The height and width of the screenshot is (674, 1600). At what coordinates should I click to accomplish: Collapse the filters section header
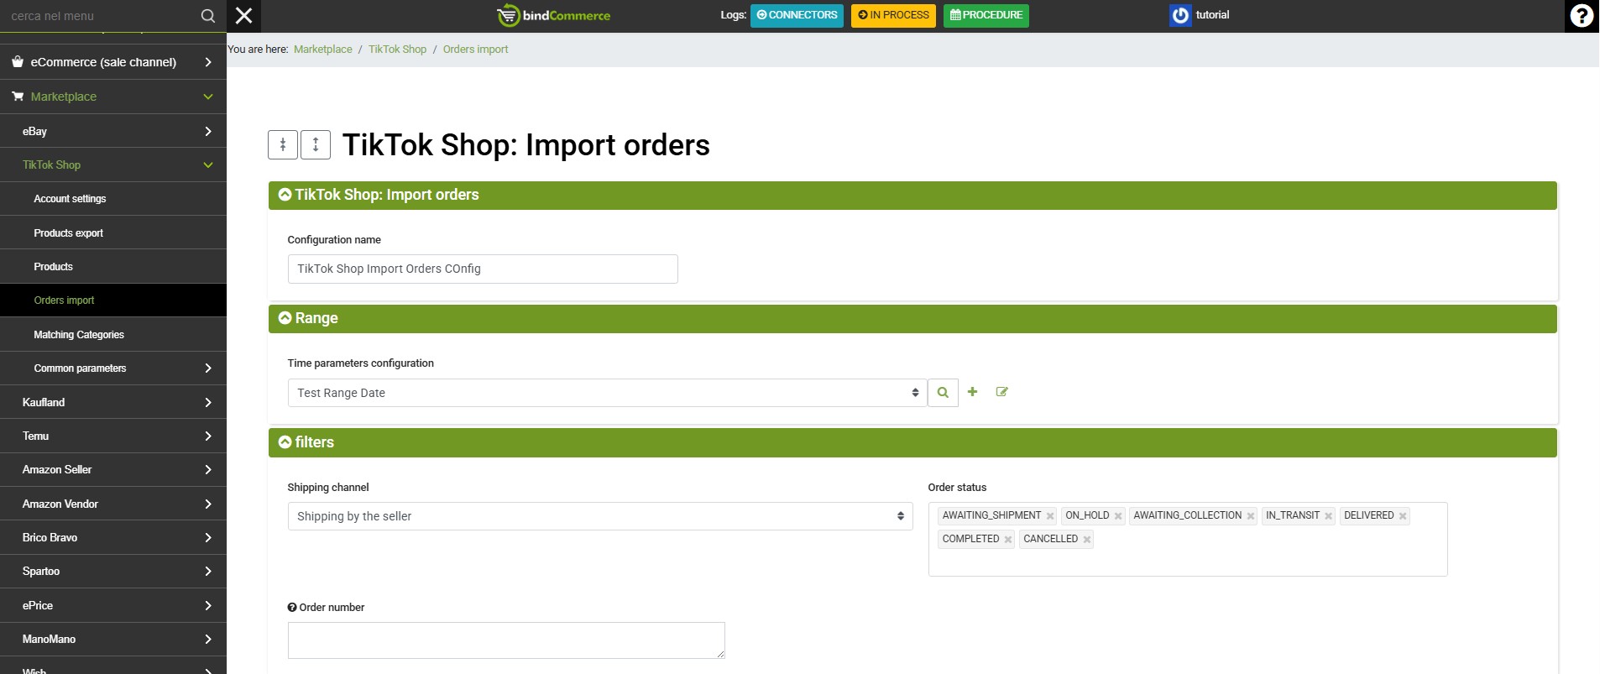coord(912,442)
